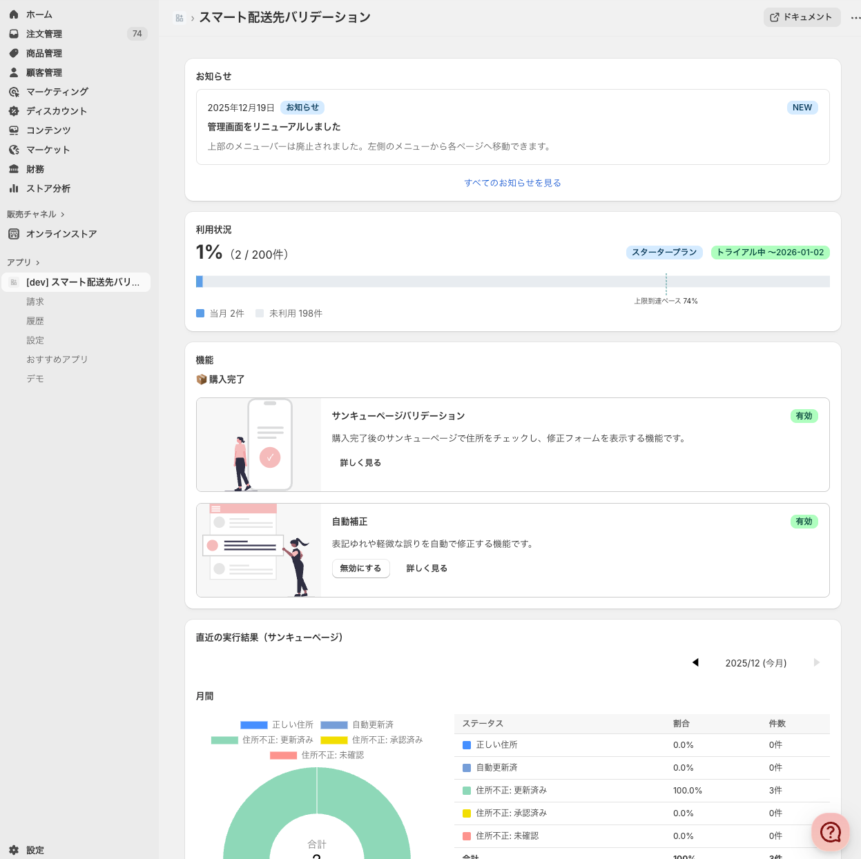Click the サンキューページバリデーション thumbnail illustration

[259, 445]
